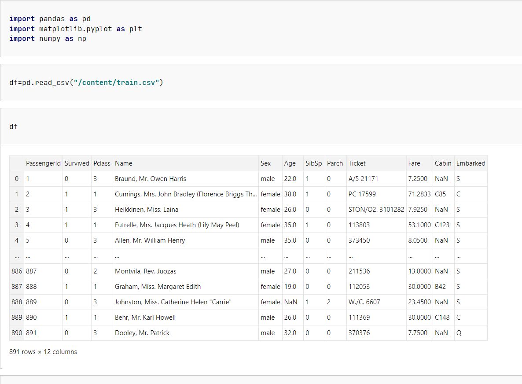Click the PassengerId column header
This screenshot has width=522, height=384.
pyautogui.click(x=43, y=163)
